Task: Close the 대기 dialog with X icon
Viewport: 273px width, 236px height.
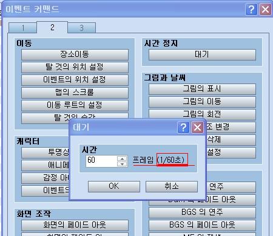Action: [x=197, y=128]
